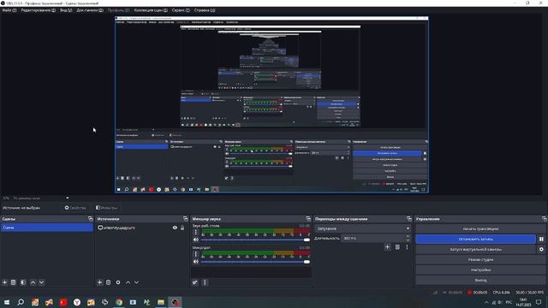Remove the scene transition with trash icon

397,247
